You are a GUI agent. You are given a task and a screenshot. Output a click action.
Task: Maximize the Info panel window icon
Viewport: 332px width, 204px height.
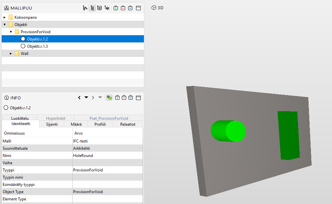point(138,98)
